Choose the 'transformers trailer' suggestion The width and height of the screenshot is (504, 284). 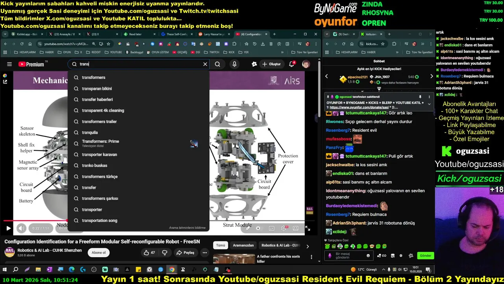139,121
